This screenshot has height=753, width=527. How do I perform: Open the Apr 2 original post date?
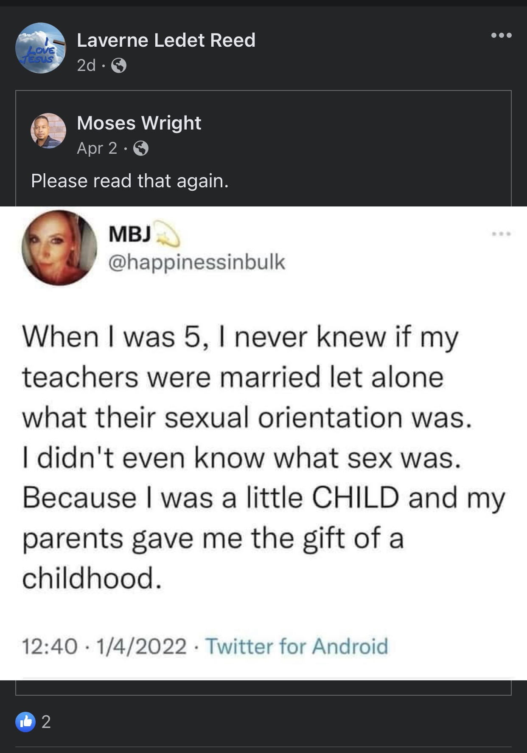click(x=97, y=148)
